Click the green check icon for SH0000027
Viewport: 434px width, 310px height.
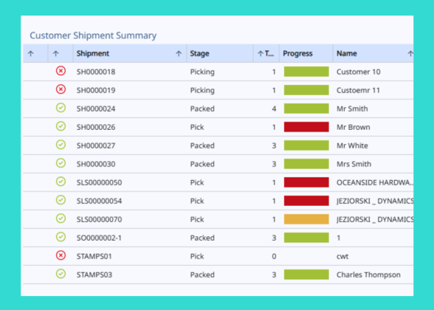[x=61, y=145]
